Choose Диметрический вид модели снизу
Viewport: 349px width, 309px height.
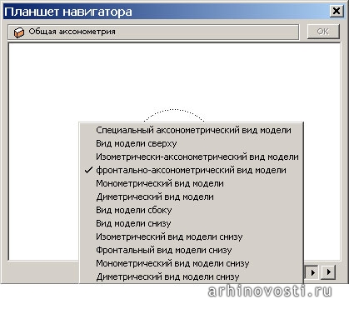pos(191,277)
